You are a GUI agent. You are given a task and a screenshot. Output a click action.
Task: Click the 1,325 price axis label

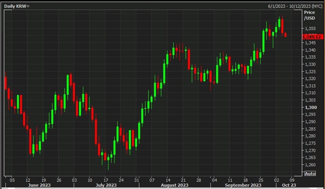point(310,72)
